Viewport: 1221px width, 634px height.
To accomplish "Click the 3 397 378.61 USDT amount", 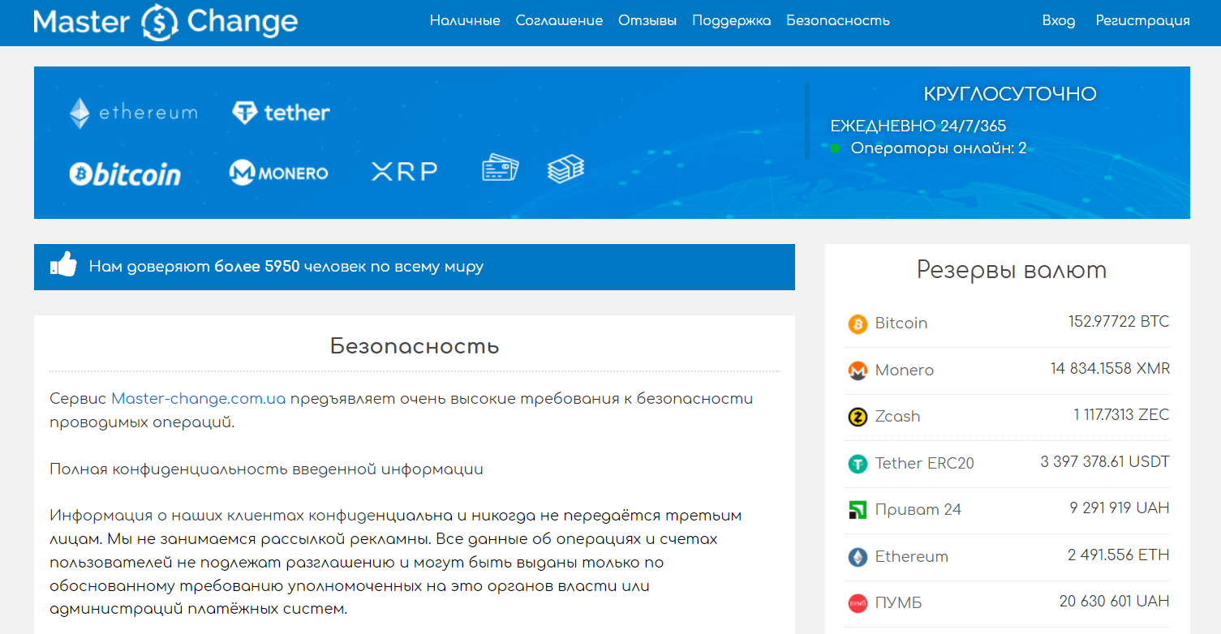I will (x=1105, y=462).
